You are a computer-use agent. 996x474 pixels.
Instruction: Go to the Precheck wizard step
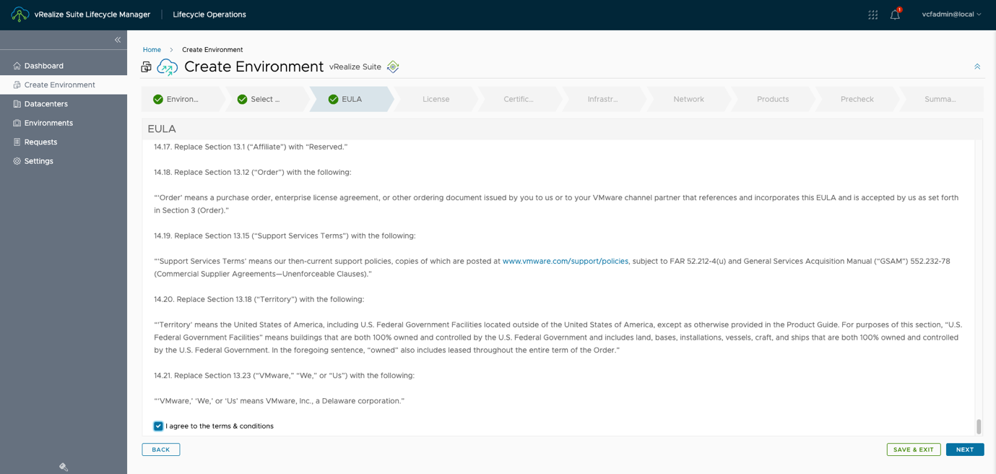point(857,99)
